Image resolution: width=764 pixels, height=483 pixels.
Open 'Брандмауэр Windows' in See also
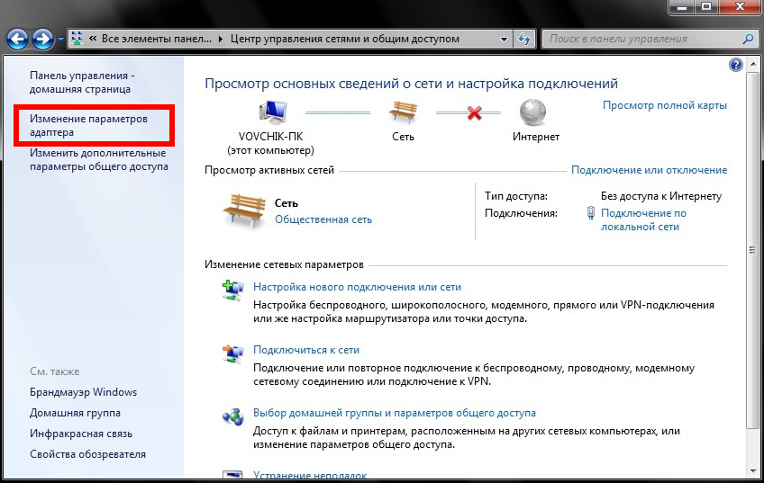pos(83,392)
